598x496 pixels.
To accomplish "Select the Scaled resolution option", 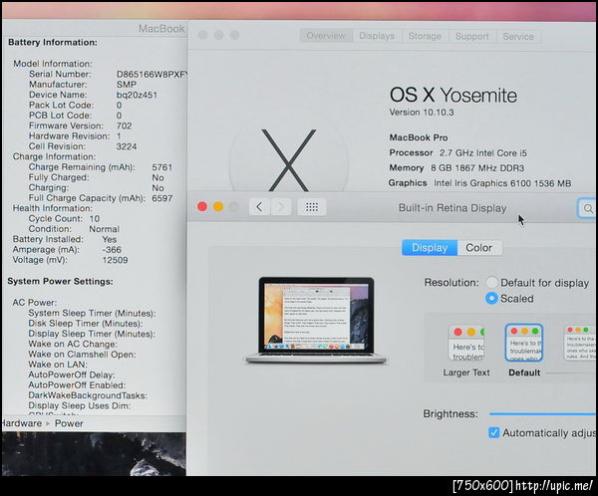I will (x=491, y=298).
